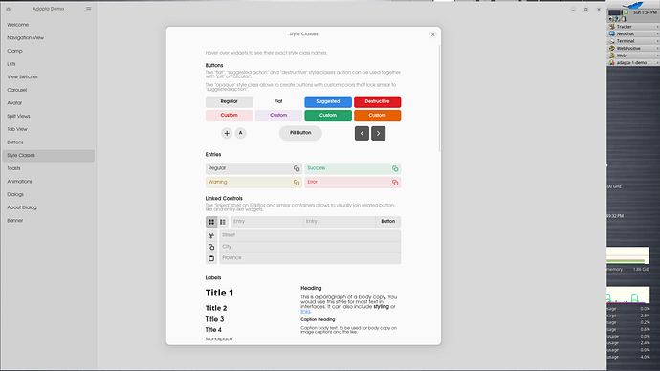Select About Dialog in sidebar
This screenshot has height=371, width=660.
[x=49, y=207]
